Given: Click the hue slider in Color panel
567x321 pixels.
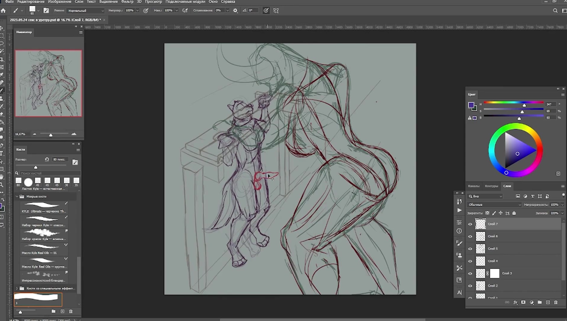Looking at the screenshot, I should [x=513, y=103].
